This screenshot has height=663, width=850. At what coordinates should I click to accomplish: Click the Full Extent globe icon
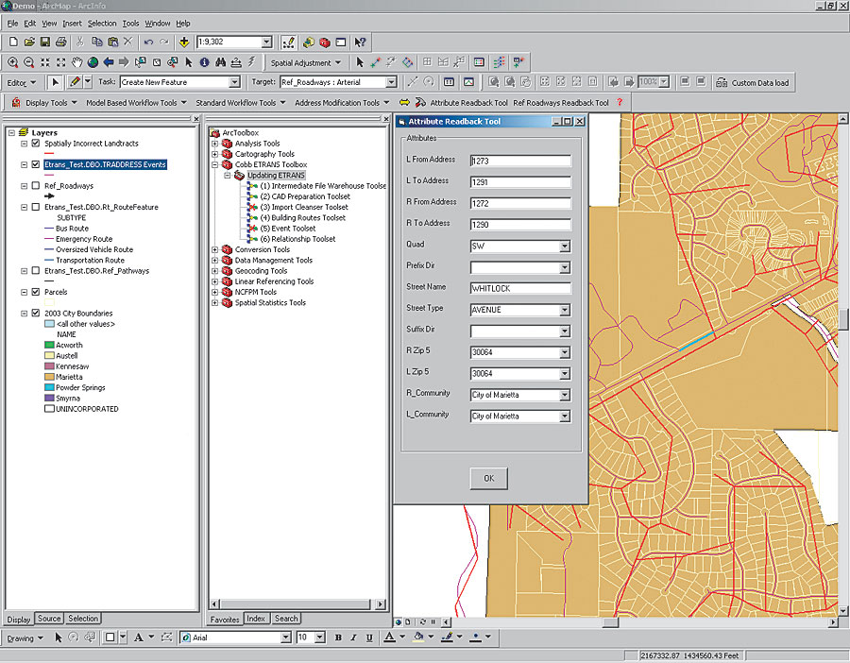[x=93, y=62]
